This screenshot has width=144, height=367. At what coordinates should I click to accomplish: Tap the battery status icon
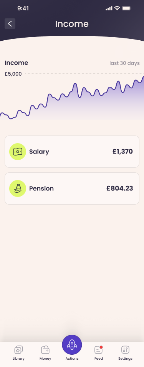126,8
